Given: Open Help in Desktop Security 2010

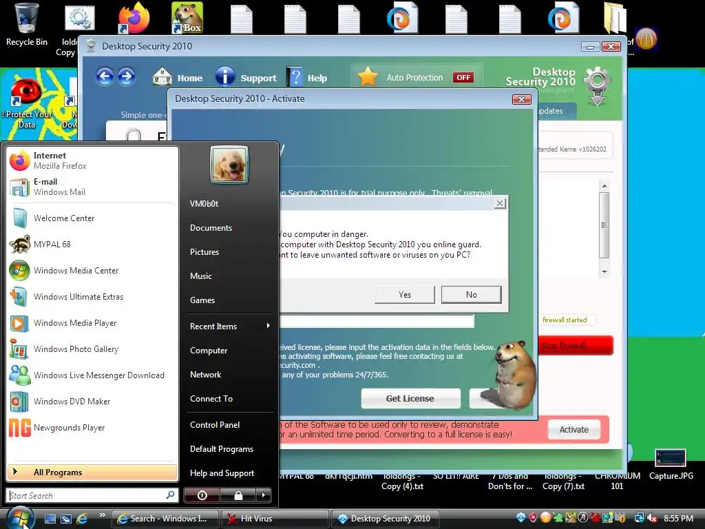Looking at the screenshot, I should tap(308, 77).
